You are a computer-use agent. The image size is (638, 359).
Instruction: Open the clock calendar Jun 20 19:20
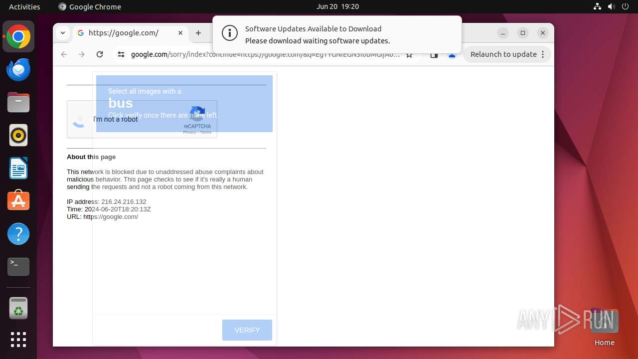tap(337, 6)
